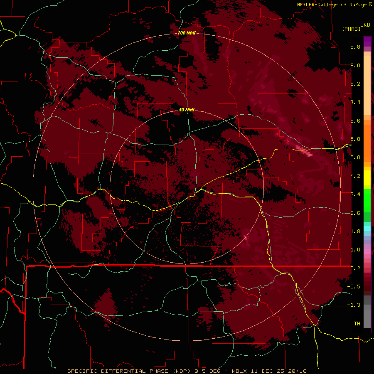Viewport: 374px width, 374px height.
Task: Click the 3.4 scale value
Action: 355,194
